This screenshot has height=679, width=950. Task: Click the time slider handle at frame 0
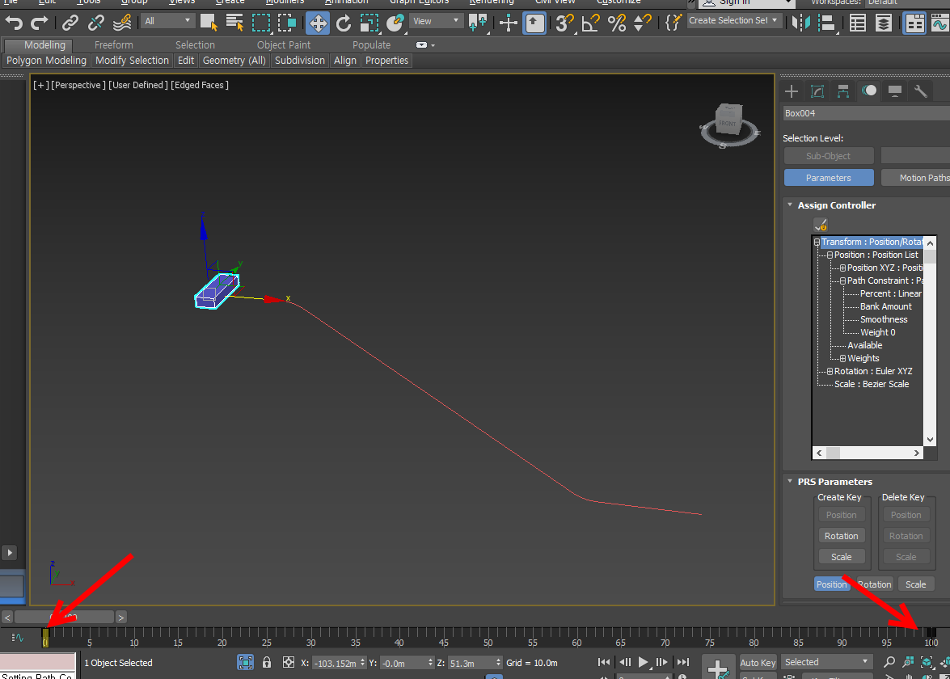tap(45, 637)
